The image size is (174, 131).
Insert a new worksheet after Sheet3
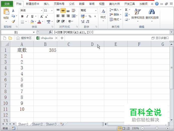(x=62, y=124)
